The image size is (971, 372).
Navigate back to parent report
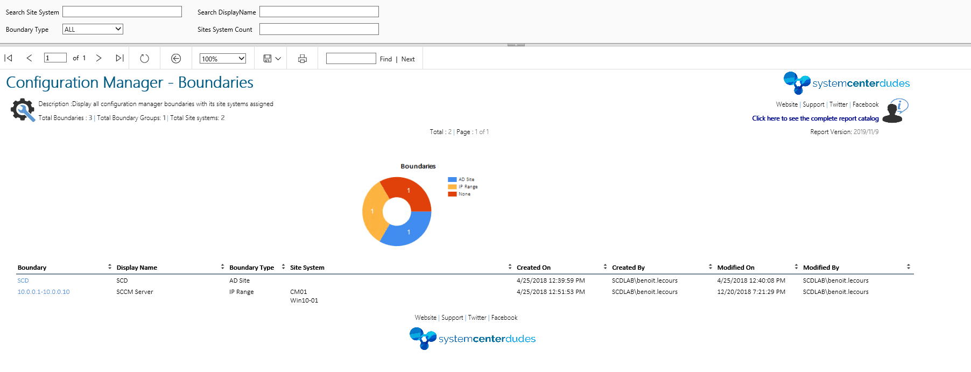(x=176, y=59)
